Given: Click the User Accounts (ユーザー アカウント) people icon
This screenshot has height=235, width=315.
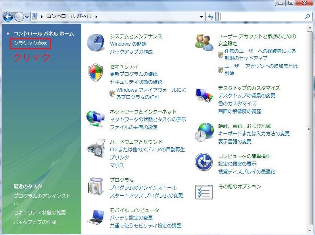Looking at the screenshot, I should tap(204, 42).
